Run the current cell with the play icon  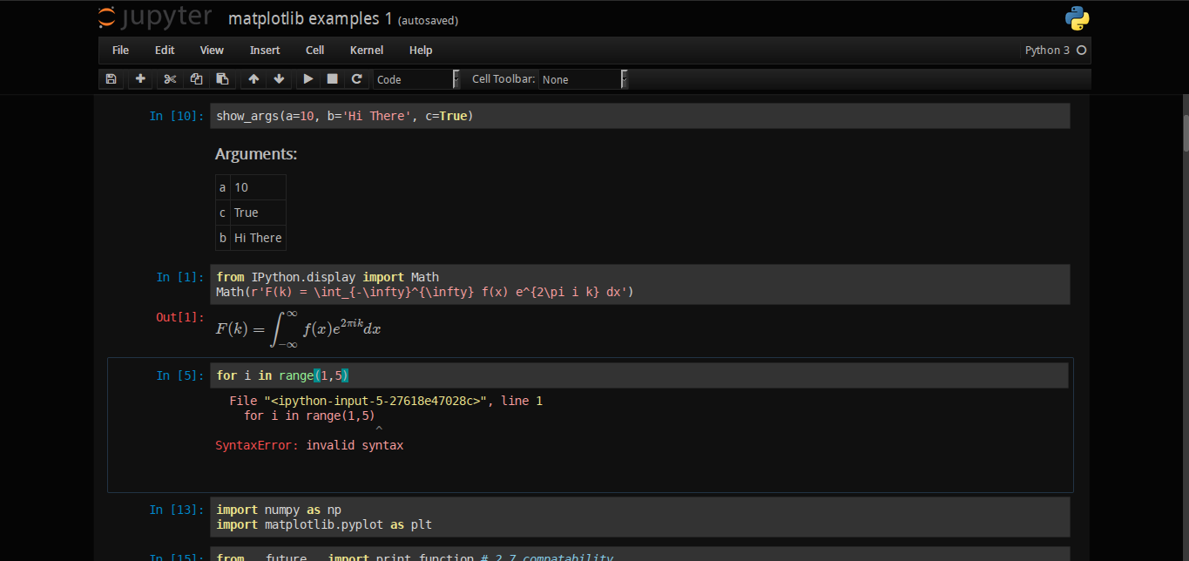point(307,78)
